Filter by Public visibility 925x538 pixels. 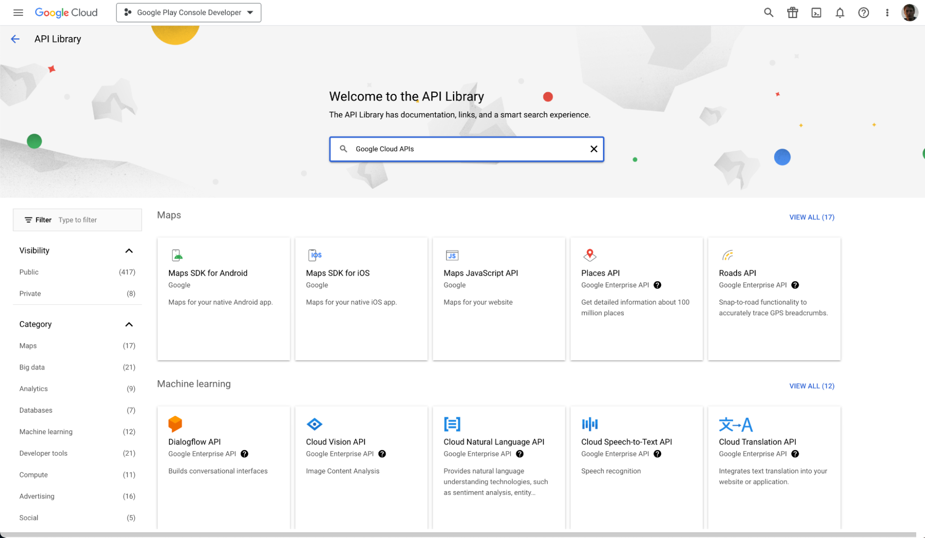(77, 272)
